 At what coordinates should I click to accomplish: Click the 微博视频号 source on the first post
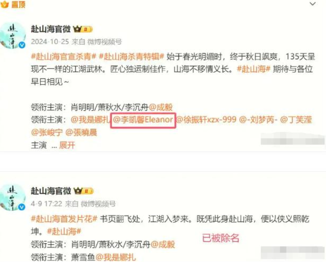(x=104, y=42)
